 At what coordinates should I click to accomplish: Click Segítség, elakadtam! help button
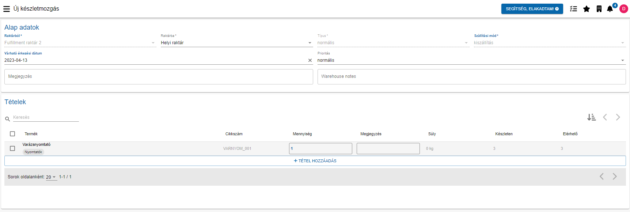532,9
